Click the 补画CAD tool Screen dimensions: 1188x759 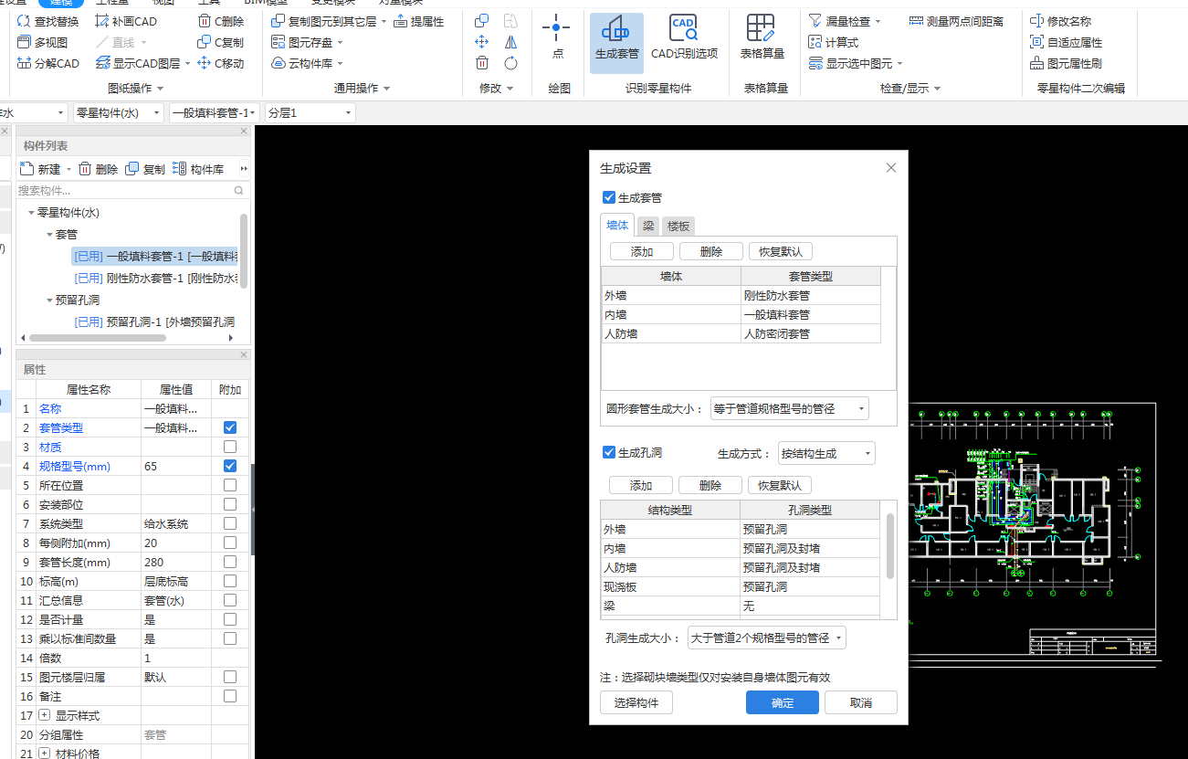pos(126,21)
